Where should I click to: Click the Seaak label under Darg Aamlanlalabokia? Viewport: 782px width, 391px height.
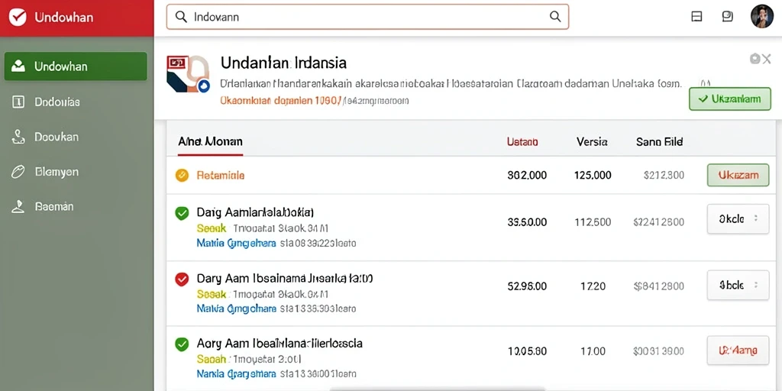[x=211, y=228]
